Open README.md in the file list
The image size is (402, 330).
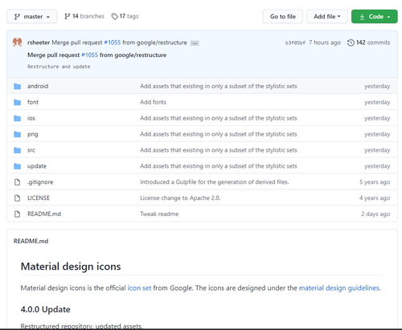(x=44, y=214)
